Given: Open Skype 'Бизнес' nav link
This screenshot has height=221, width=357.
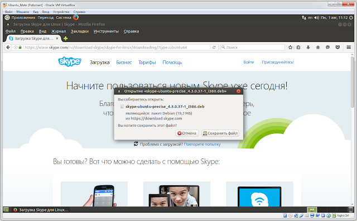Looking at the screenshot, I should point(124,62).
